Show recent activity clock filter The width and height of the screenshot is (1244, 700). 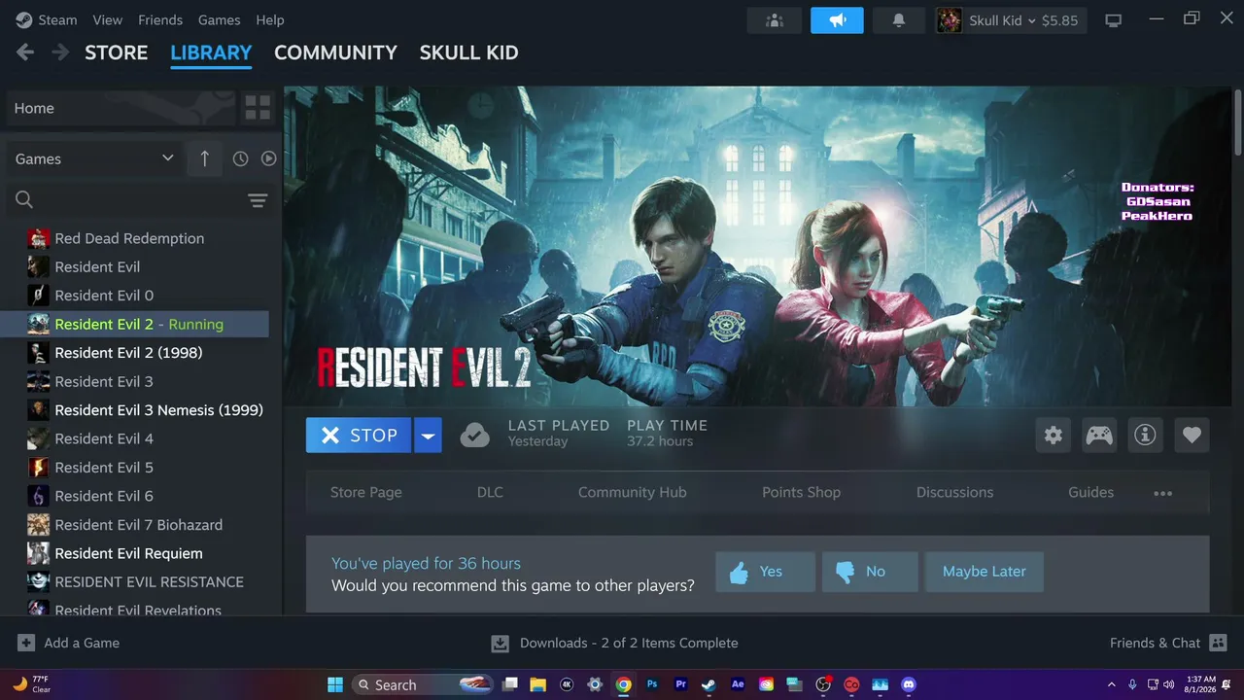point(240,158)
